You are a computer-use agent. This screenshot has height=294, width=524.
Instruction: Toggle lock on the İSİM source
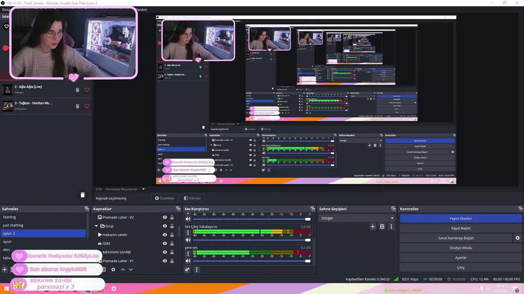click(x=172, y=243)
